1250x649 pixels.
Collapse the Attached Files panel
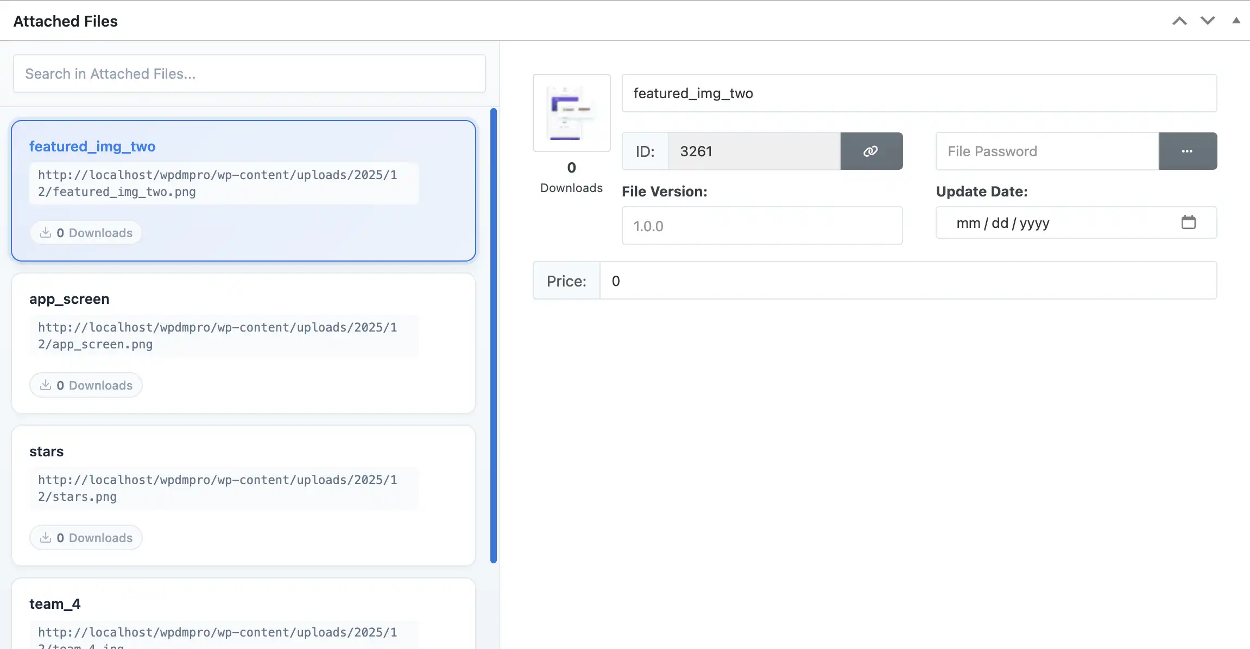point(1236,21)
